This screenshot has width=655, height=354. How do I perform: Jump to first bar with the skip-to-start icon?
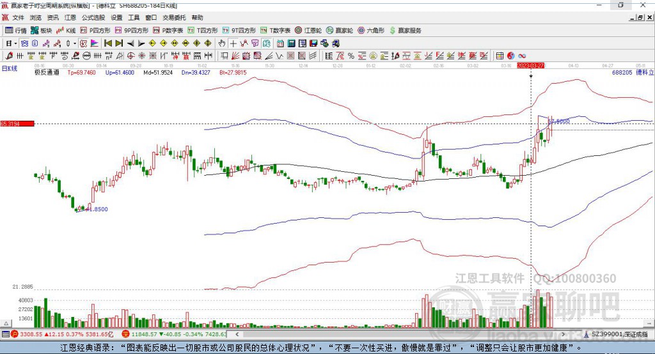coord(107,43)
